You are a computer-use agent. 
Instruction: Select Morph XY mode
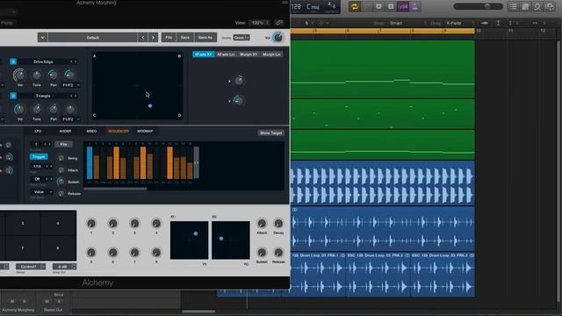(249, 54)
